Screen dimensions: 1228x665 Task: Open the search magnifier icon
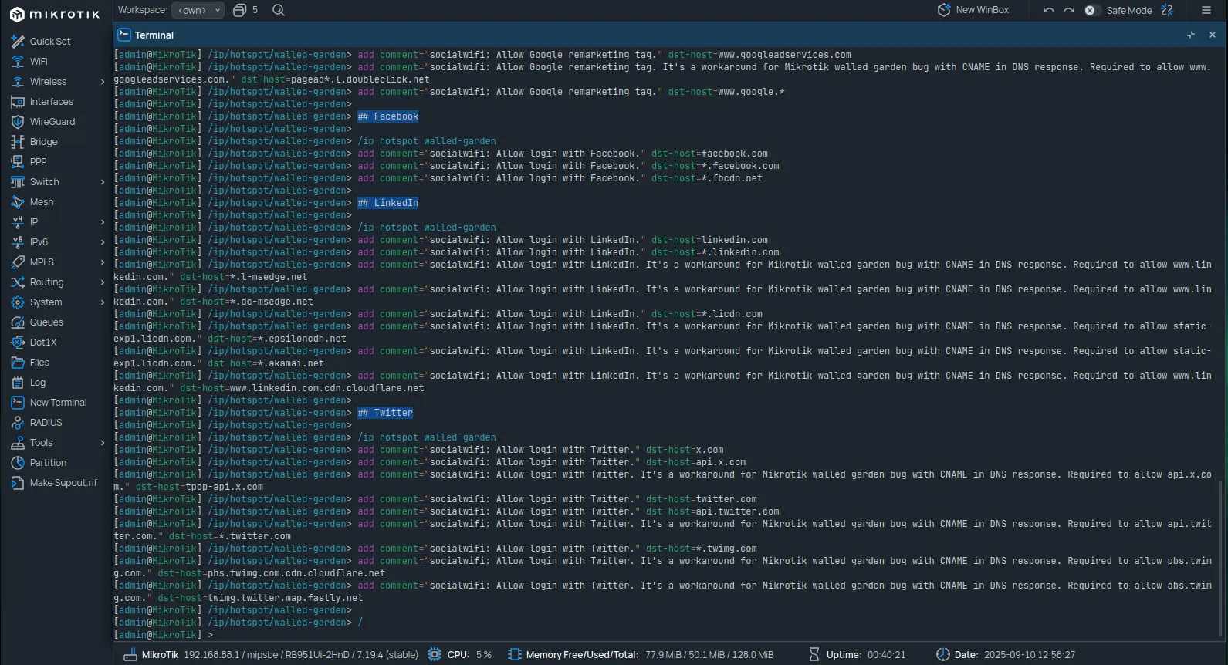click(x=279, y=10)
